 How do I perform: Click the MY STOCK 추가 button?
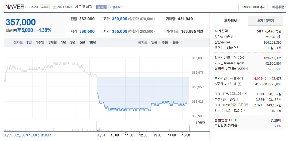[253, 7]
